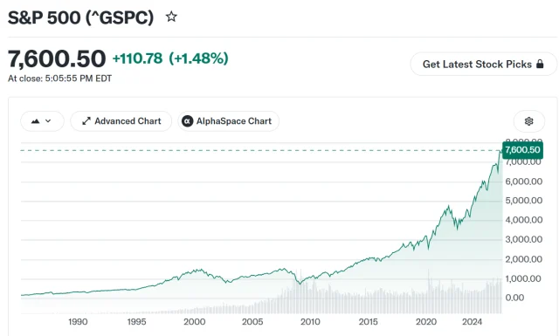Click the mountain chart type icon
This screenshot has height=336, width=559.
[x=35, y=121]
